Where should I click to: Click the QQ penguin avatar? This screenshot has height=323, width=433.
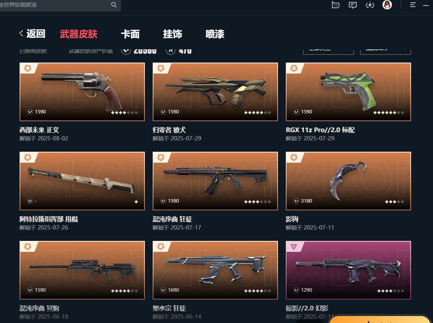387,5
